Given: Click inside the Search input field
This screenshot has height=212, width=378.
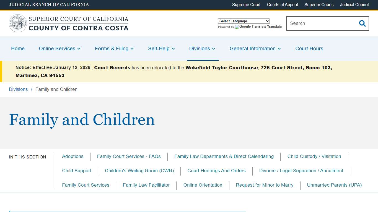Looking at the screenshot, I should click(318, 23).
